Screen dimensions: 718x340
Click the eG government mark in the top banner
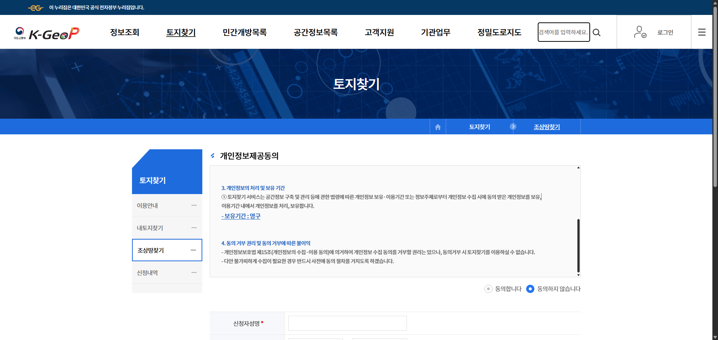(36, 7)
